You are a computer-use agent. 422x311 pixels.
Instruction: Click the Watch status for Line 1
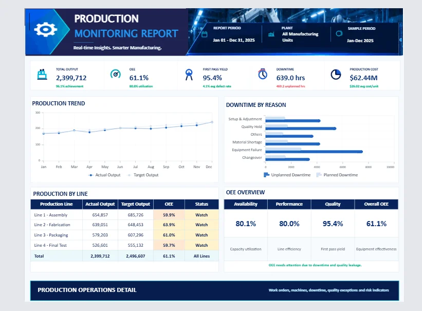201,215
